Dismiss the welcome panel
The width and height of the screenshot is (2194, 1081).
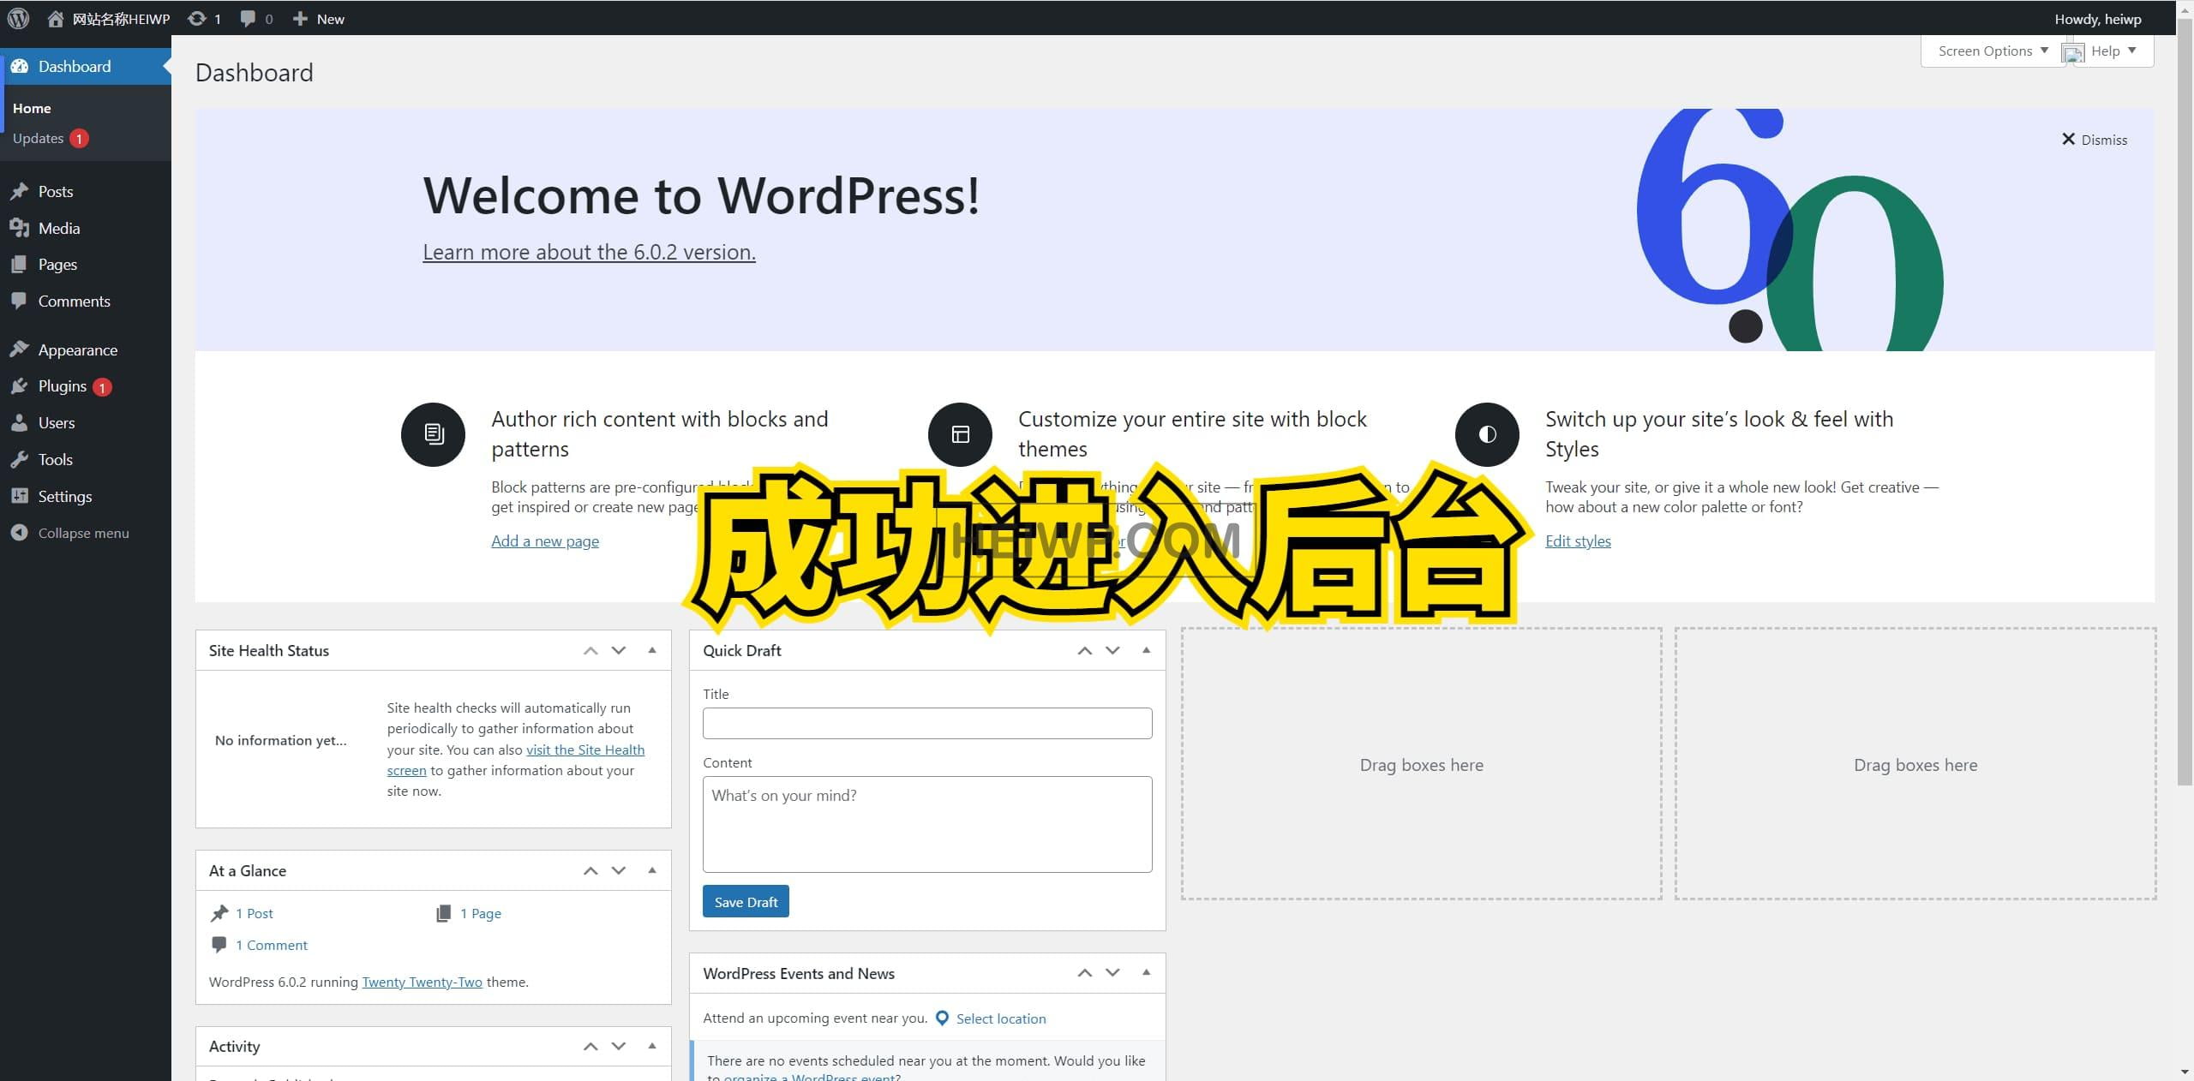2094,140
